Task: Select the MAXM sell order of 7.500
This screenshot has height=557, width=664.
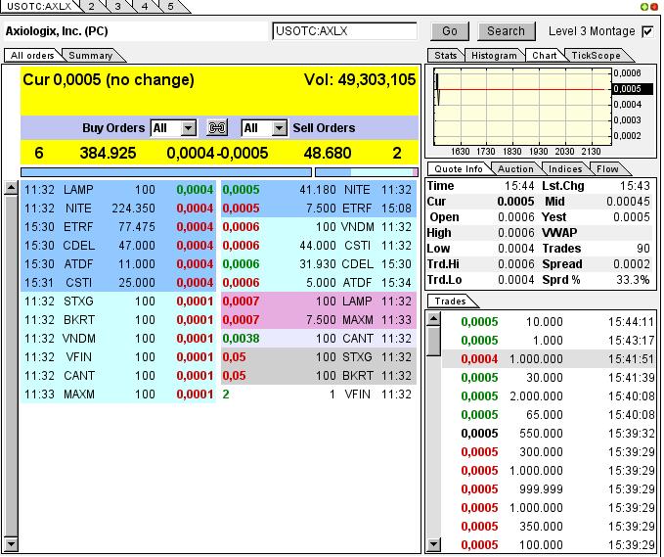Action: [319, 320]
